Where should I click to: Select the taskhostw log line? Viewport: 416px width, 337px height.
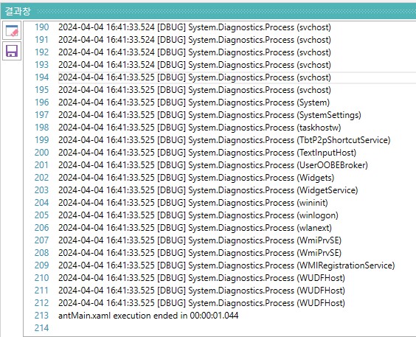tap(199, 128)
